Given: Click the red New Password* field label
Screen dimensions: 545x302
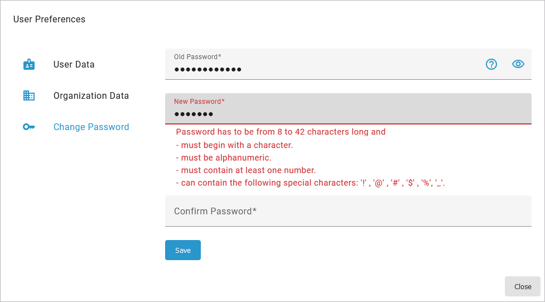Looking at the screenshot, I should pyautogui.click(x=199, y=102).
